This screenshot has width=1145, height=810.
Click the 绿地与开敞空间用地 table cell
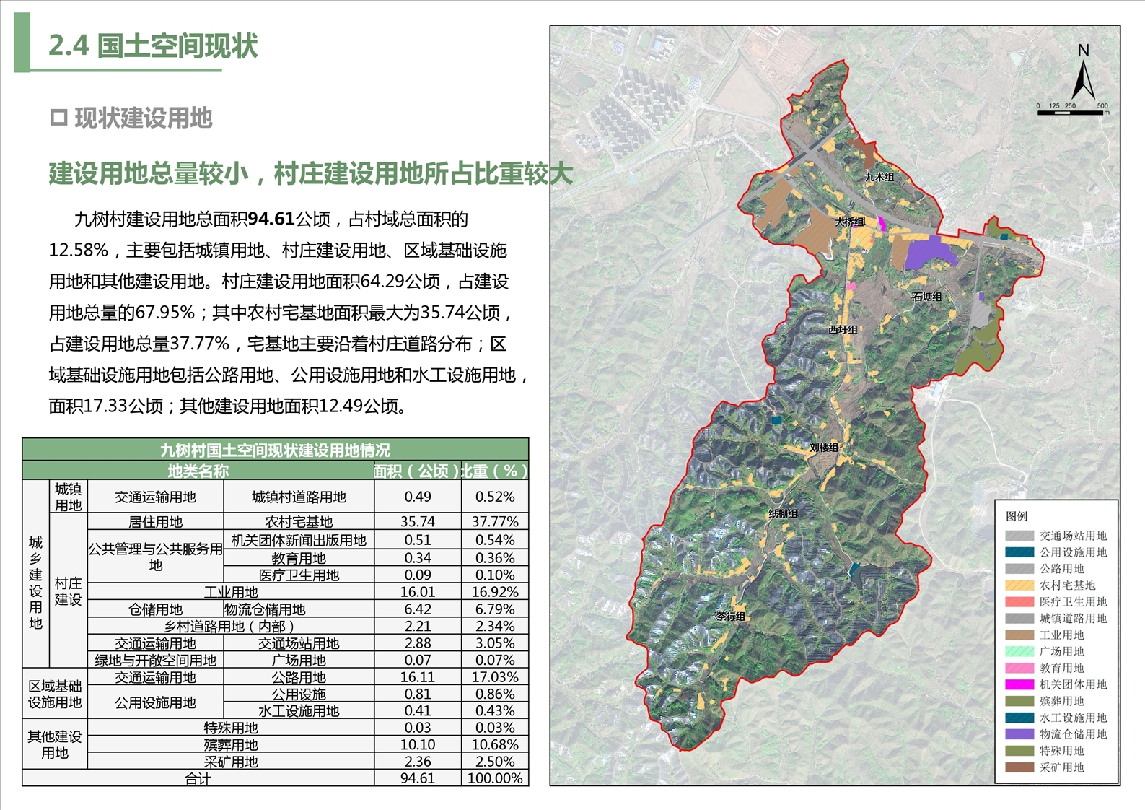click(x=155, y=660)
